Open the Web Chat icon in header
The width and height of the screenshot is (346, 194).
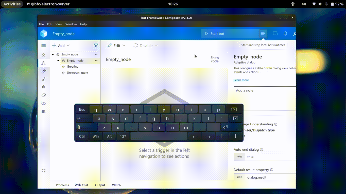(275, 34)
